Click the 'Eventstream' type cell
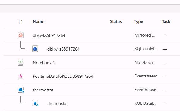 (146, 76)
